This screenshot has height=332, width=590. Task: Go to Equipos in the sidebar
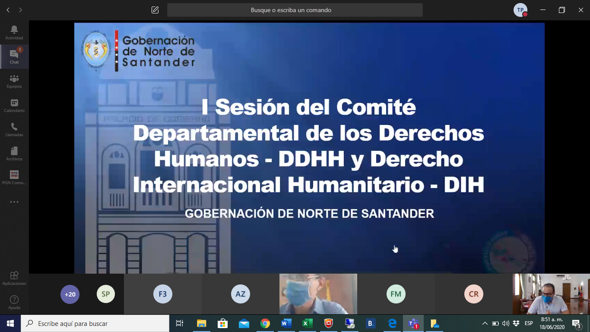[14, 81]
